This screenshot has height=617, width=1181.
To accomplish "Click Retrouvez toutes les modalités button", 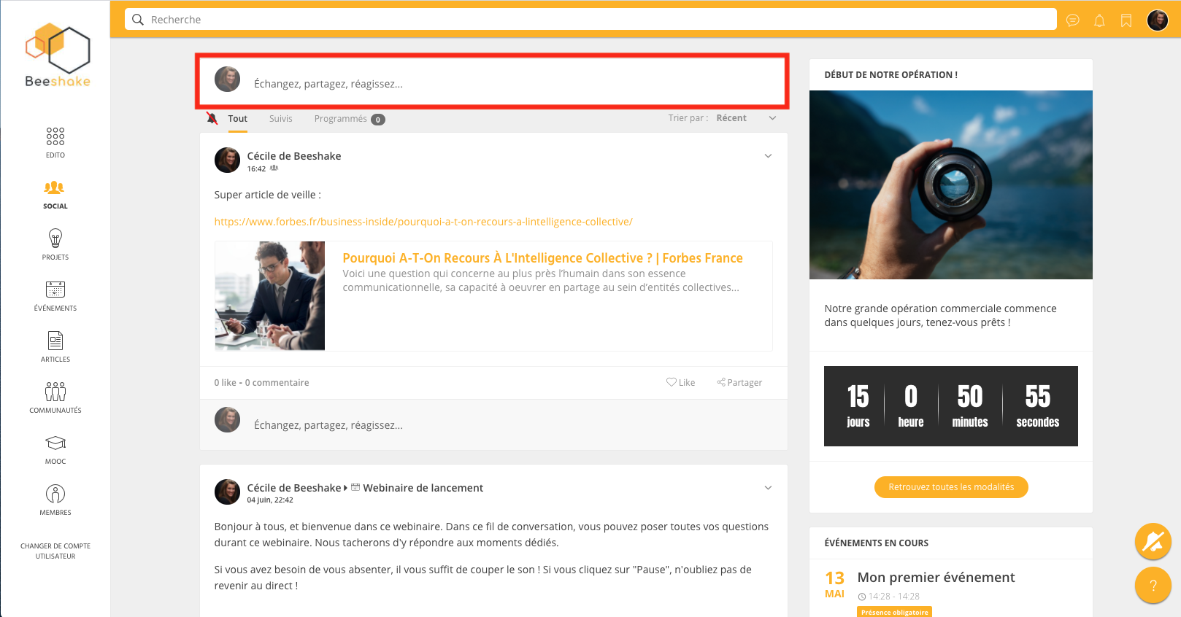I will click(951, 487).
